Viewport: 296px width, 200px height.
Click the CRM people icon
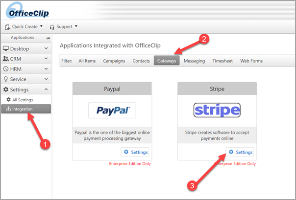tap(6, 59)
